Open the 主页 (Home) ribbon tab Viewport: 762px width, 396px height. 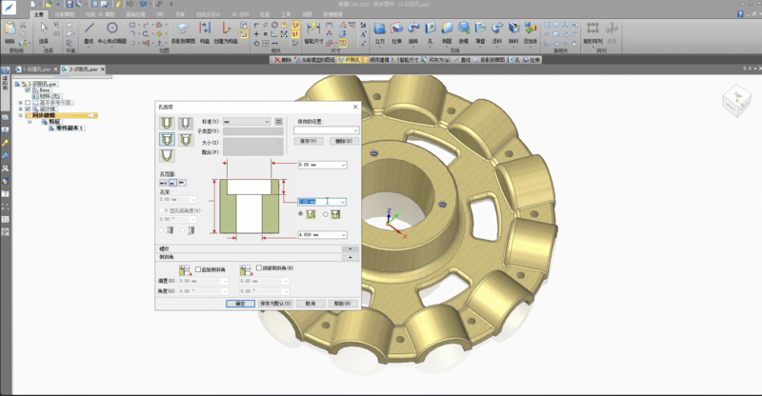click(x=37, y=15)
